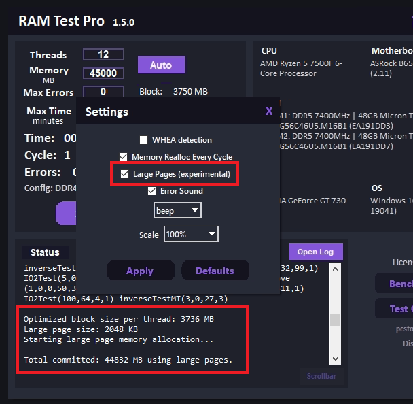The image size is (413, 404).
Task: Click 'Starting large page memory allocation...' line
Action: point(118,339)
